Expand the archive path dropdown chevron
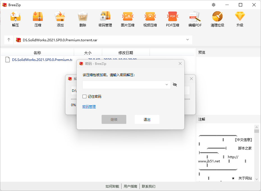 click(x=187, y=40)
